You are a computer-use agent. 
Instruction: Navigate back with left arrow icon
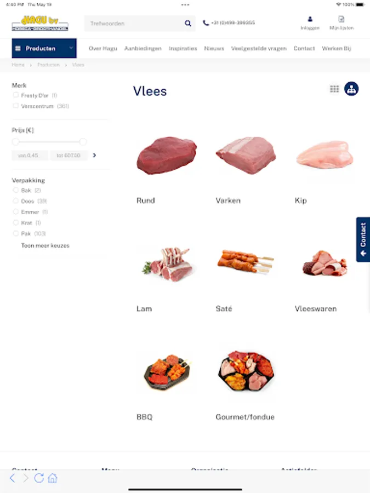(x=12, y=478)
